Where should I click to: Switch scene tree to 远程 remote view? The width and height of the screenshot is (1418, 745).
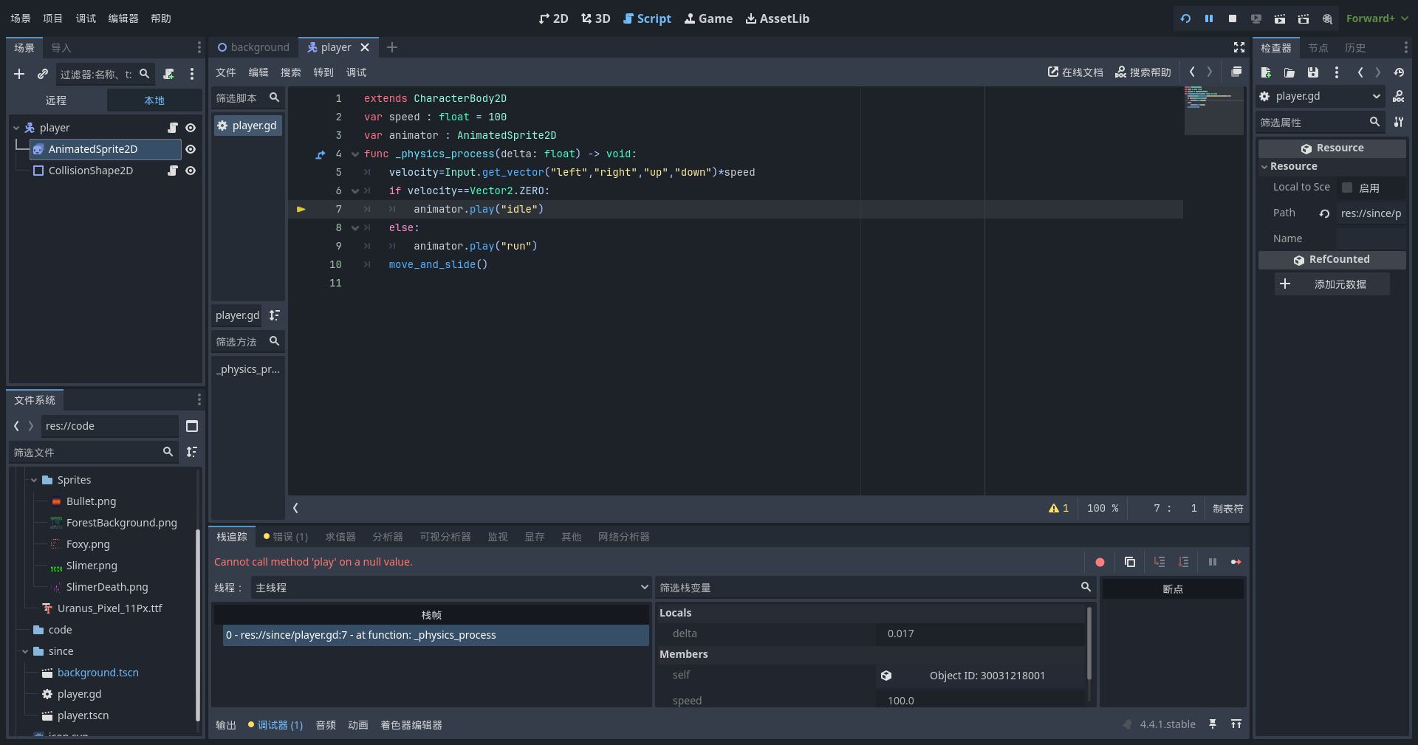tap(56, 100)
